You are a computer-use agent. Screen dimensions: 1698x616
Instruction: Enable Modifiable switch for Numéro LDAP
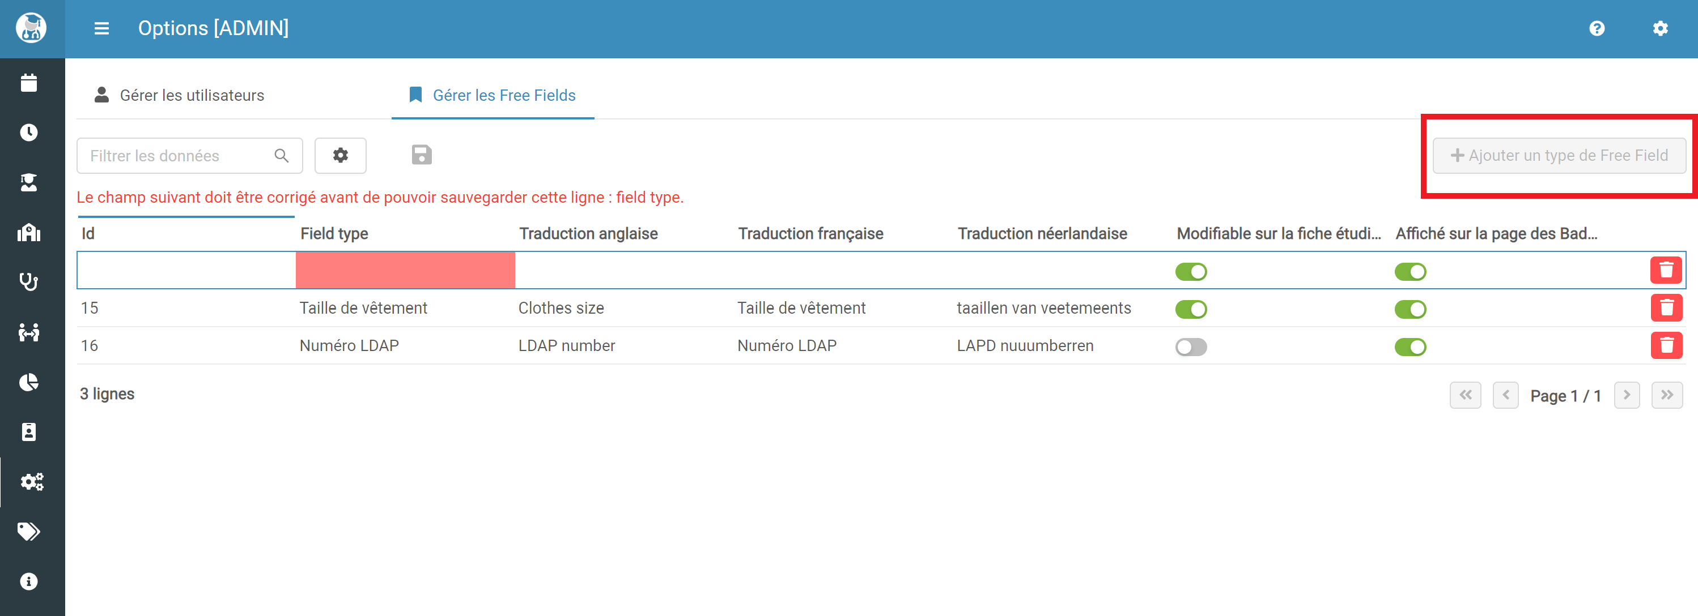[x=1190, y=346]
